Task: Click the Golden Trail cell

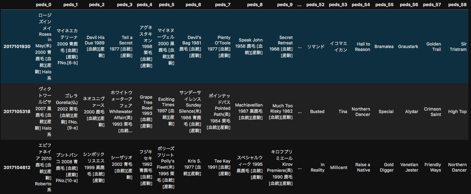Action: point(434,47)
